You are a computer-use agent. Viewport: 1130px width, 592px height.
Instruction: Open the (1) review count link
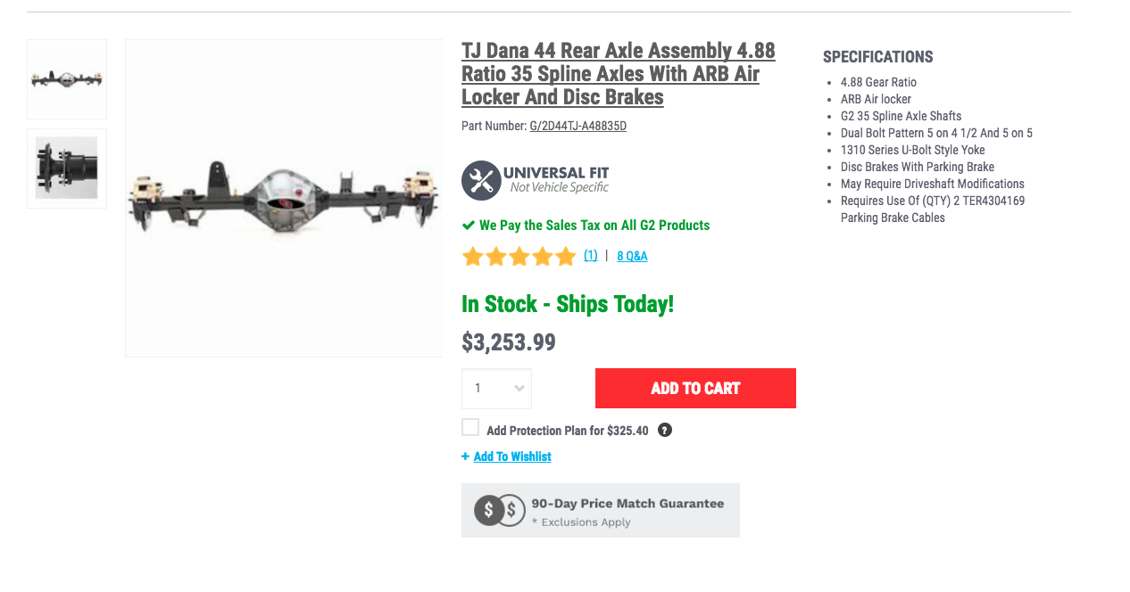pyautogui.click(x=591, y=256)
